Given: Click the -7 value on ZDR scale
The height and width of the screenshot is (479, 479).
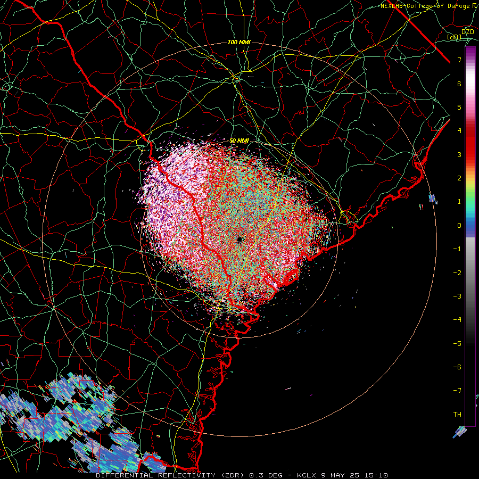Looking at the screenshot, I should [457, 391].
